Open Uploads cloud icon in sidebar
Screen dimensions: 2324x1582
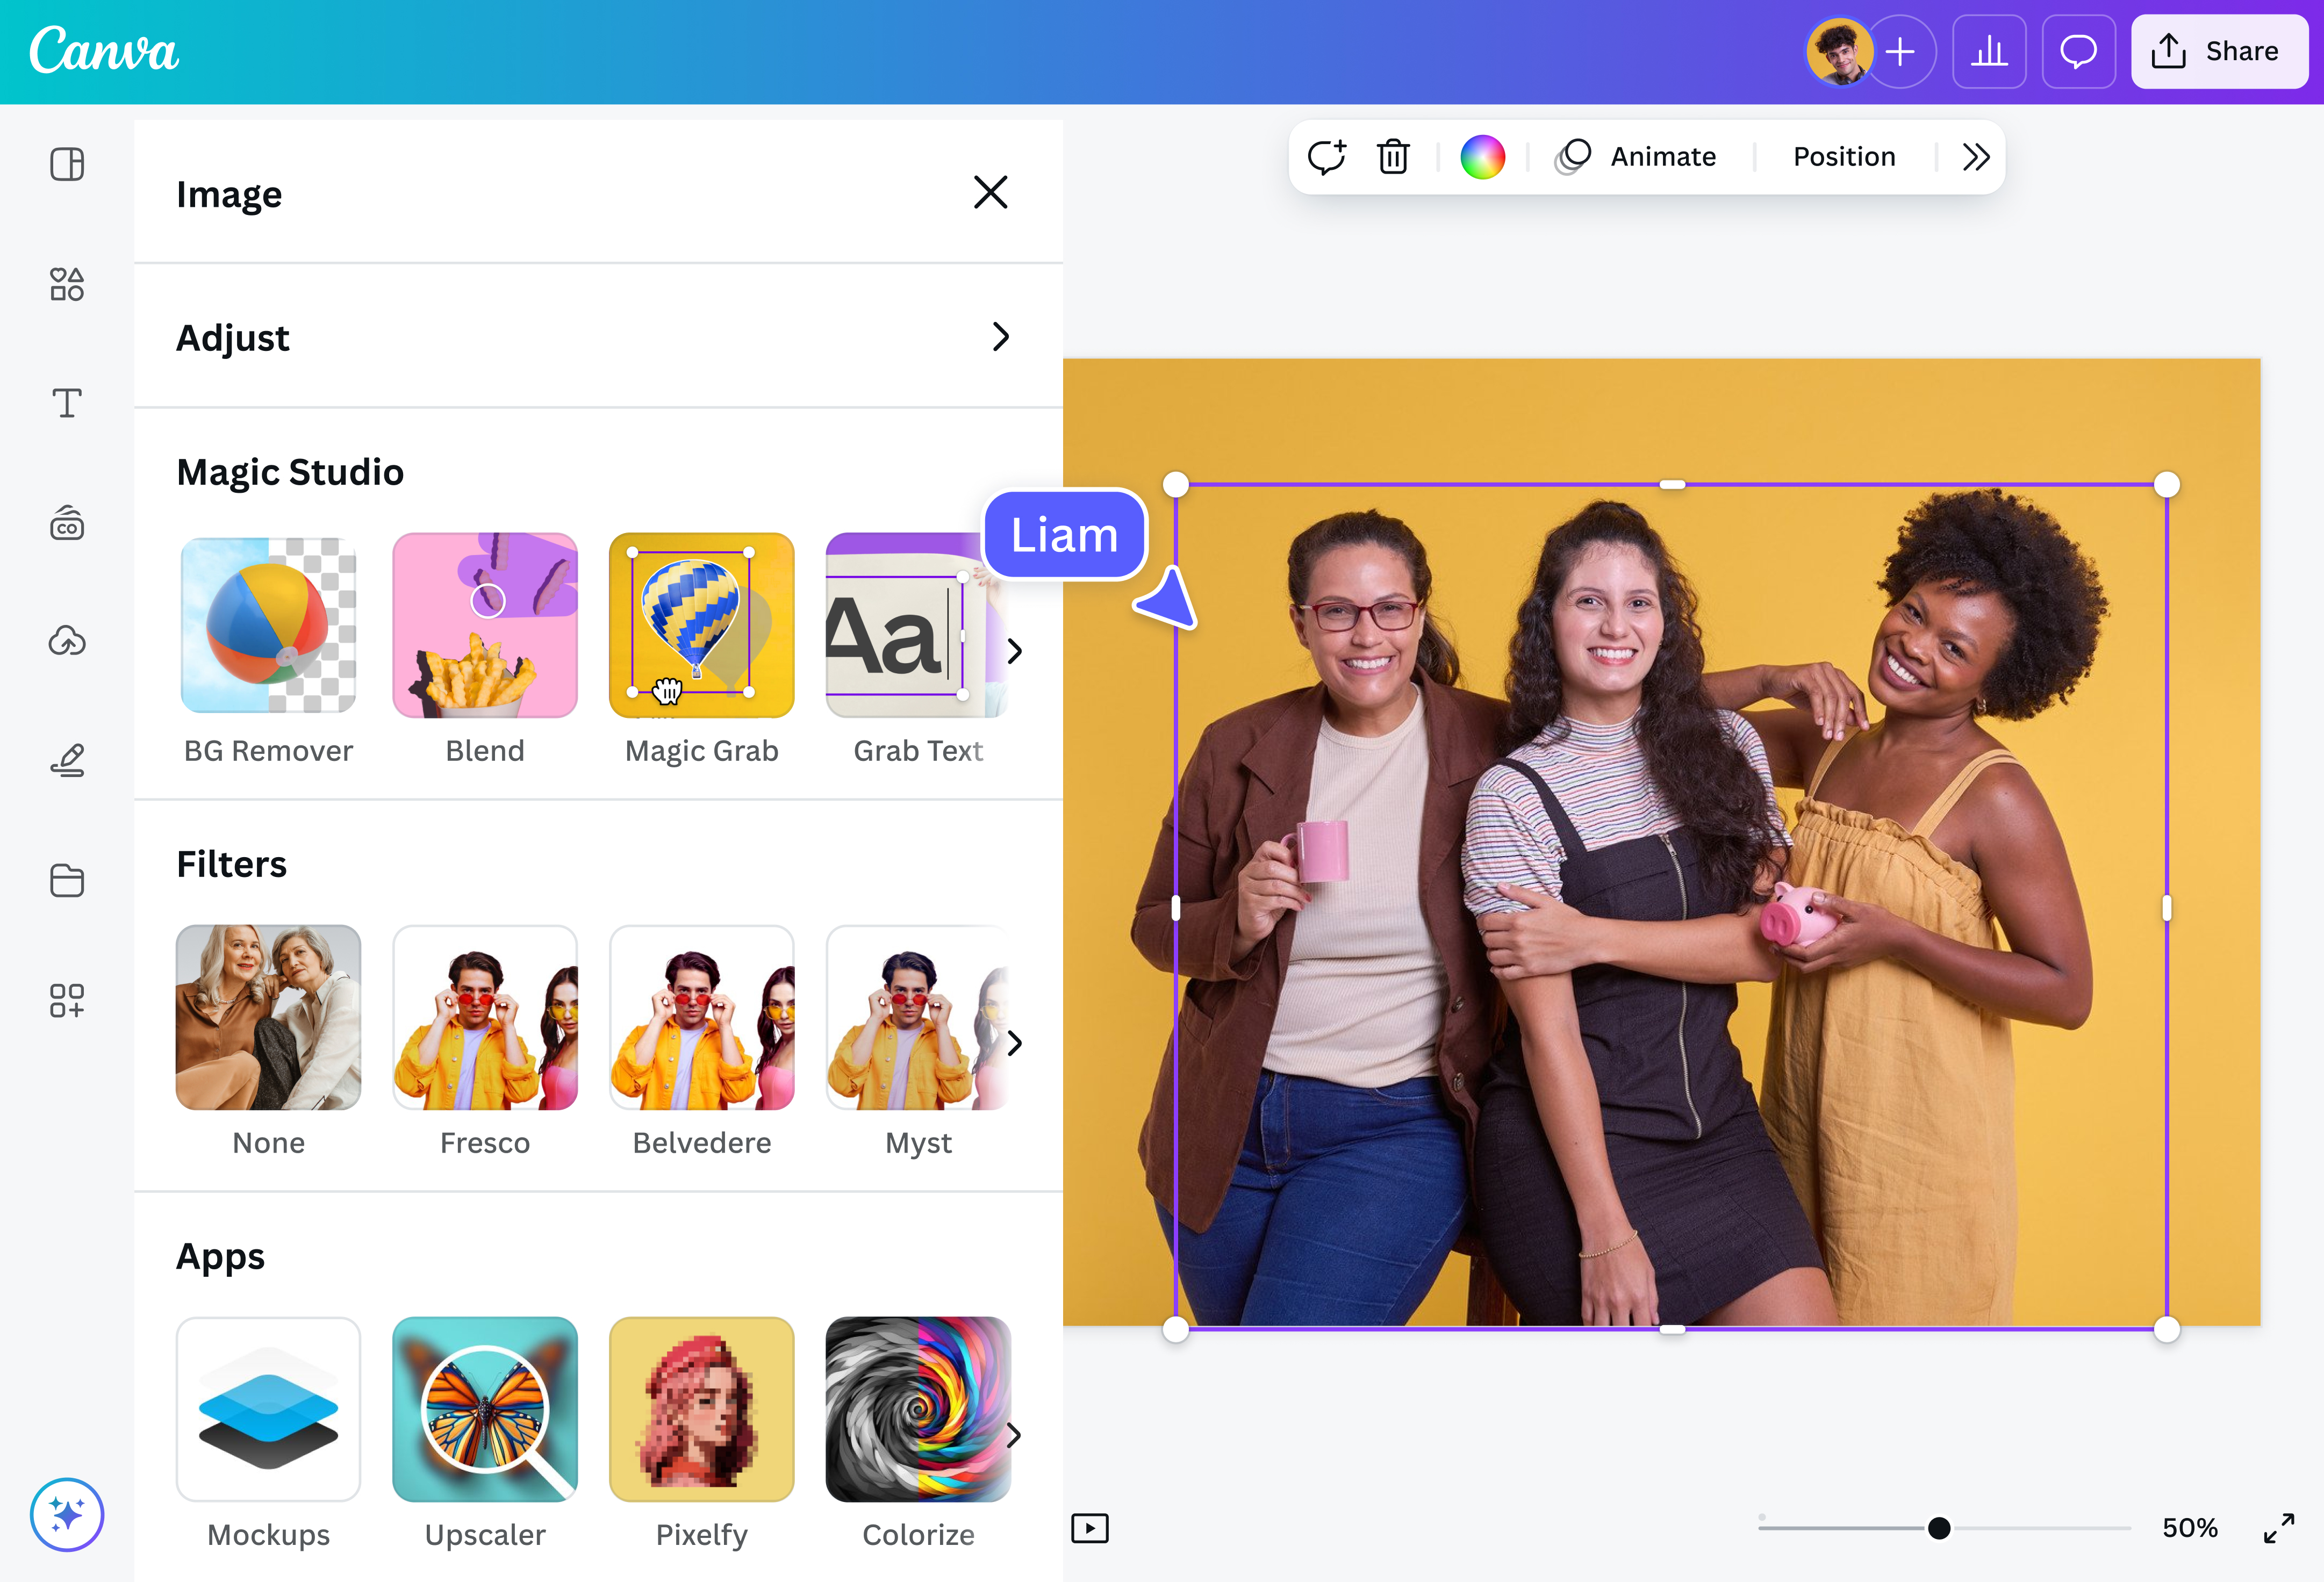(67, 641)
